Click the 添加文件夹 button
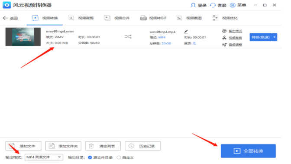The image size is (291, 164). (x=63, y=146)
